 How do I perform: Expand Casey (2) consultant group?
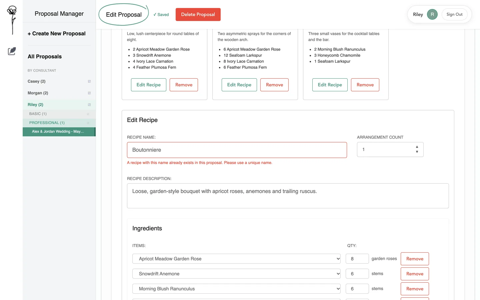click(x=36, y=81)
